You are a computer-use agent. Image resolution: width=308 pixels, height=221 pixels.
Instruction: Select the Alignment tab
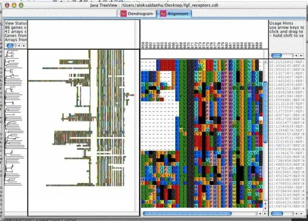[x=174, y=14]
